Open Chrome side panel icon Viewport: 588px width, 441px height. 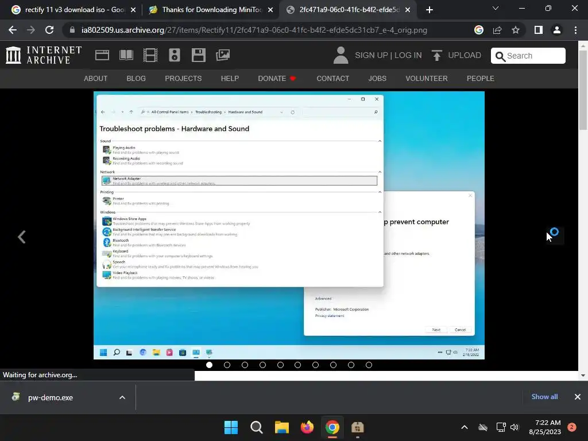coord(539,30)
